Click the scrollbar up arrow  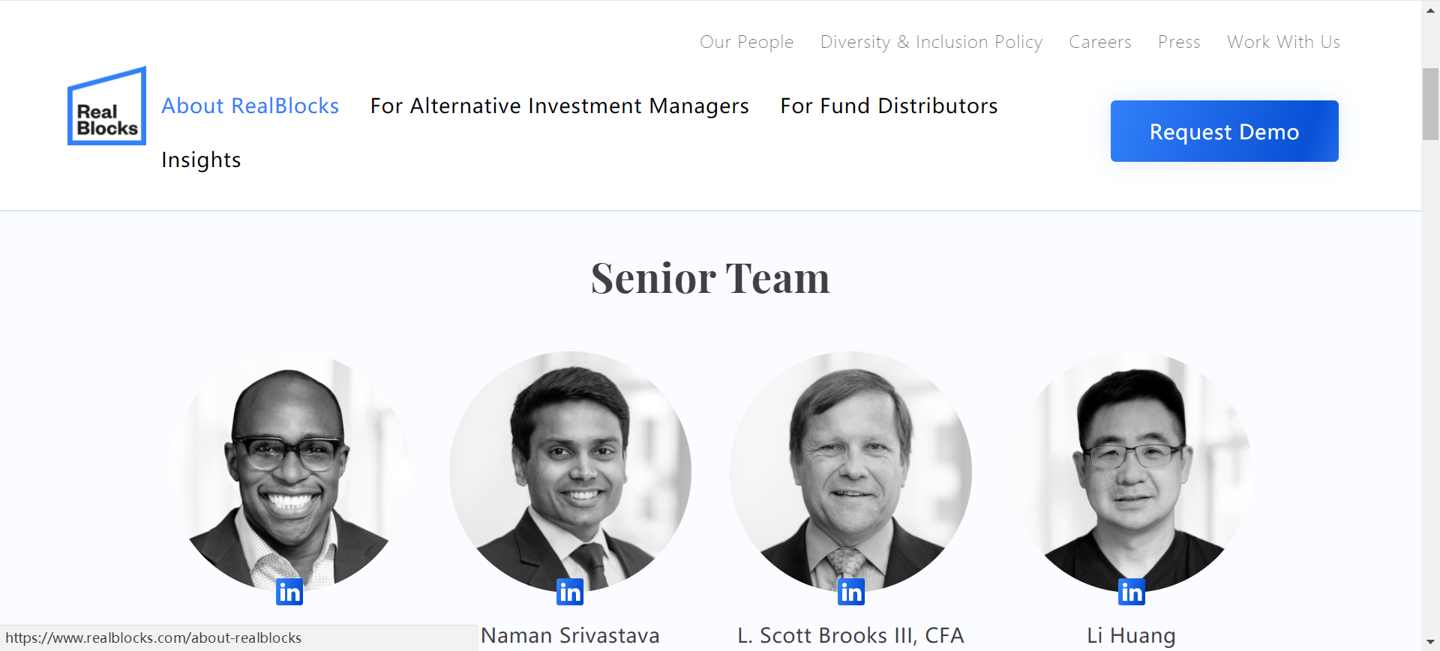[x=1430, y=10]
